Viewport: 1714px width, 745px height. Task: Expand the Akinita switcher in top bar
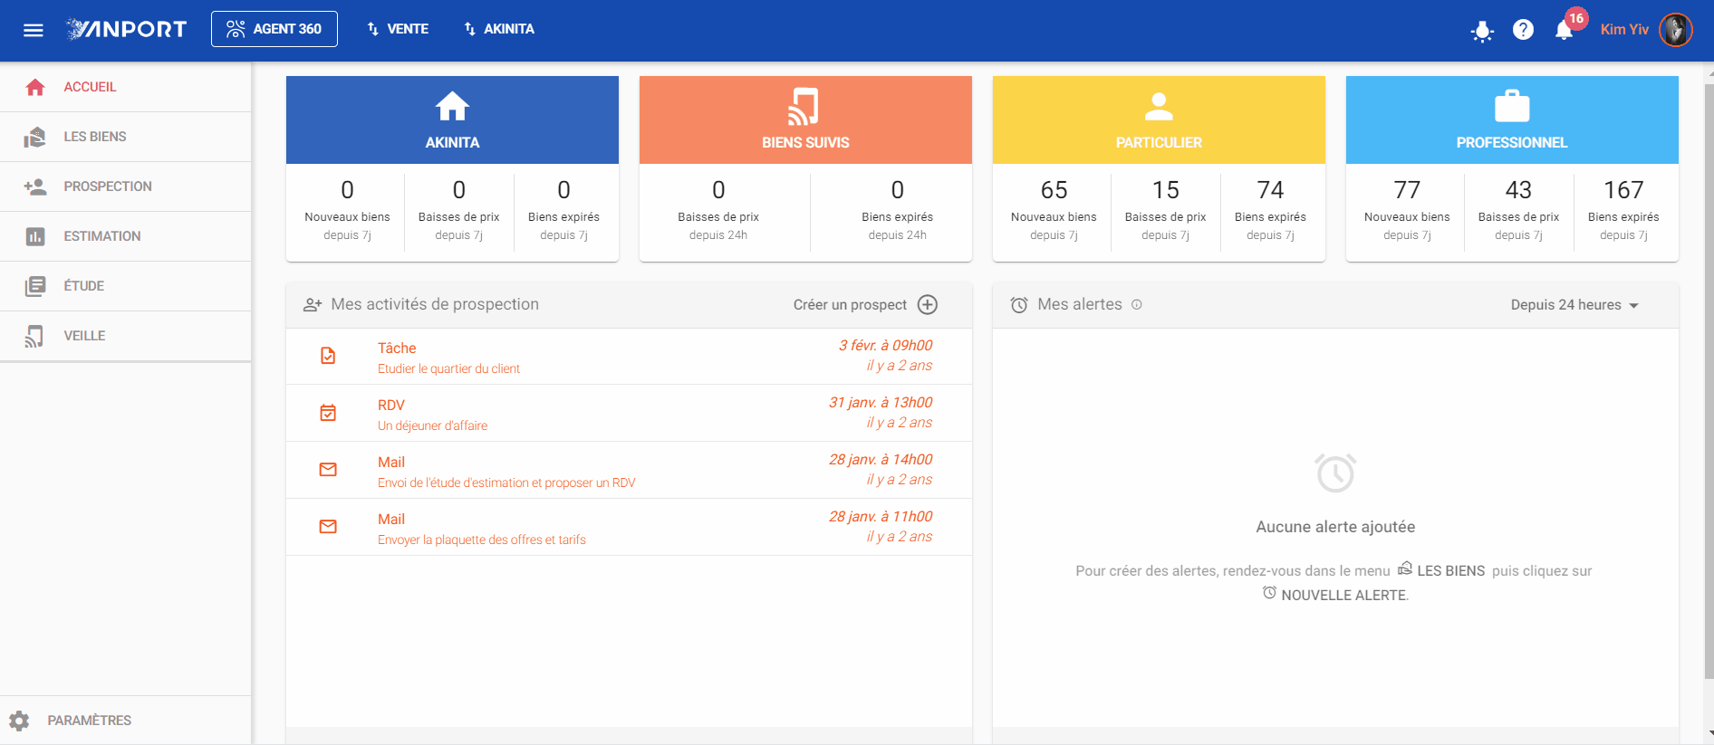pos(499,29)
